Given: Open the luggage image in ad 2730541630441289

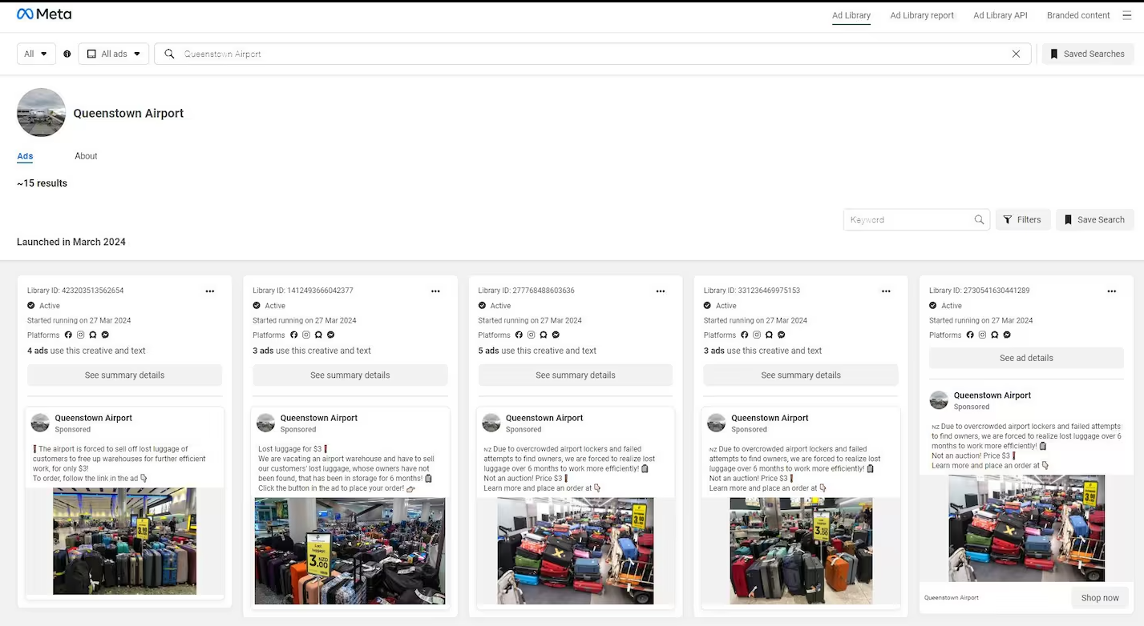Looking at the screenshot, I should (1026, 528).
